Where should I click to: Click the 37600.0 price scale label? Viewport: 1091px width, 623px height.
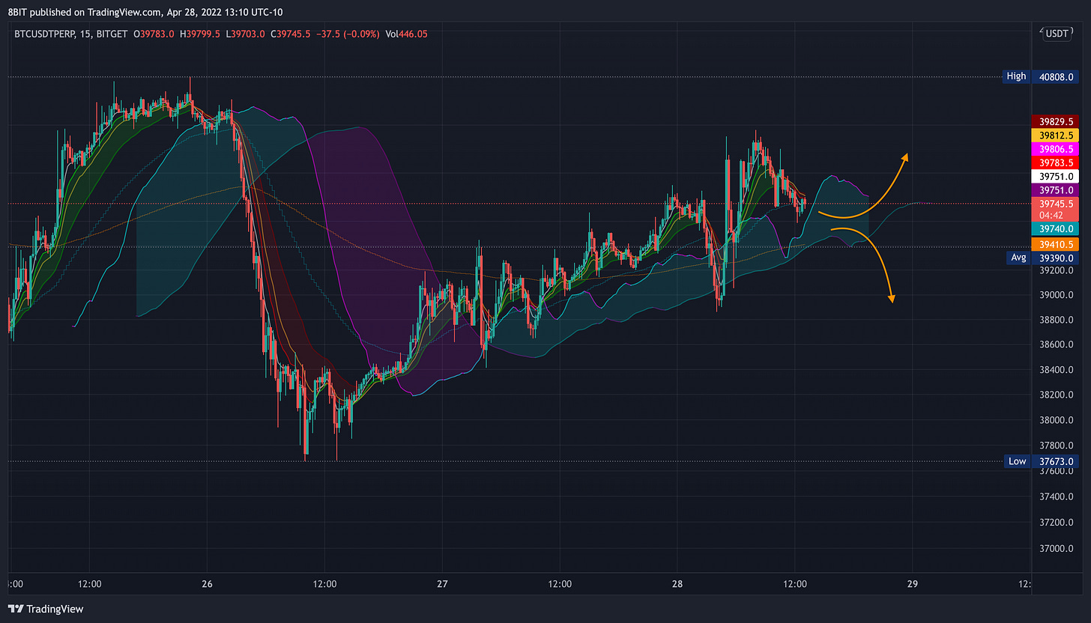coord(1056,471)
